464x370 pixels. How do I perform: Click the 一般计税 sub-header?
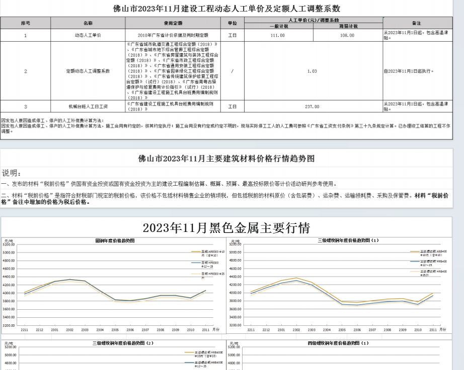pos(279,26)
